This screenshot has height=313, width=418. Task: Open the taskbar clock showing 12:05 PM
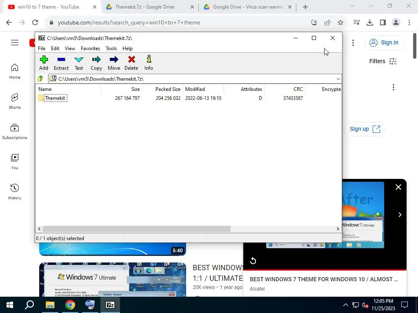point(383,305)
